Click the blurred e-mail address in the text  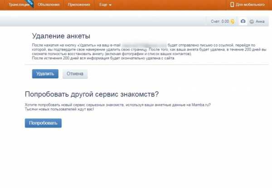[145, 46]
